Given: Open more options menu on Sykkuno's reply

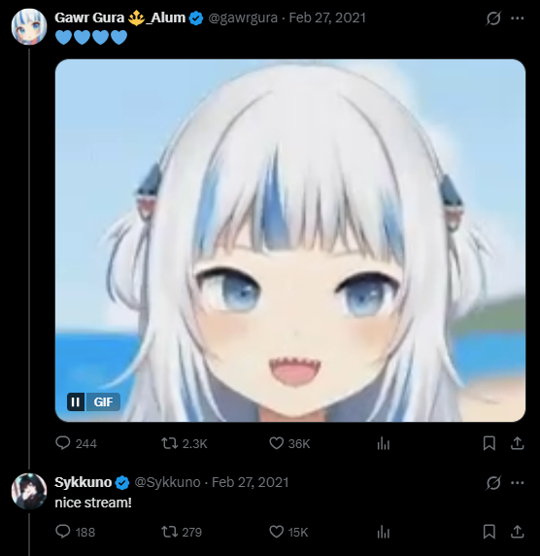Looking at the screenshot, I should pos(518,482).
